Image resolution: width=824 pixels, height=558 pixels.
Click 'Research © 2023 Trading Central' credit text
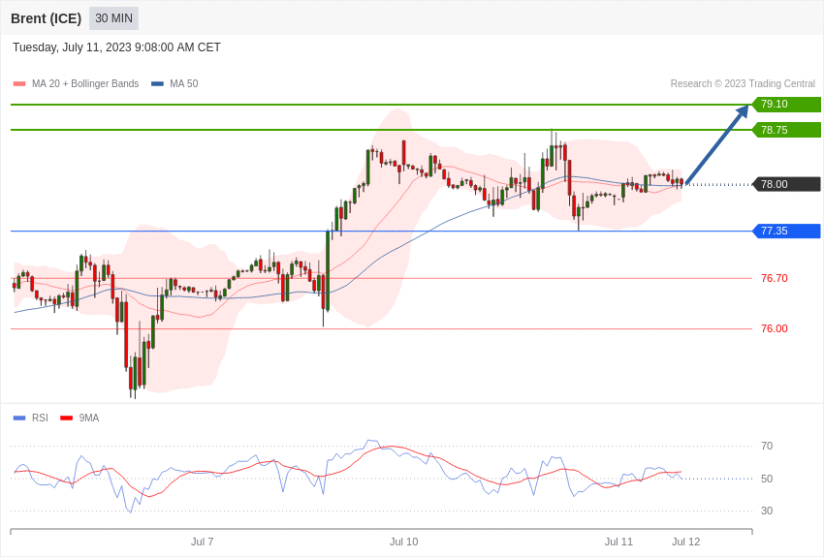click(x=743, y=83)
